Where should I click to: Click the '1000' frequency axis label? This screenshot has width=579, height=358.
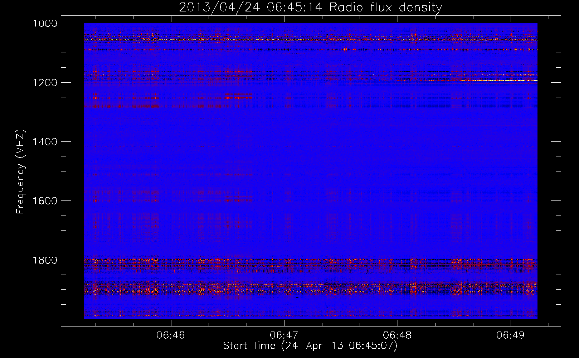click(x=45, y=23)
